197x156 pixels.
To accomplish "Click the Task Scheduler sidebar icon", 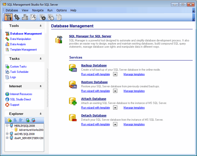I will point(7,72).
